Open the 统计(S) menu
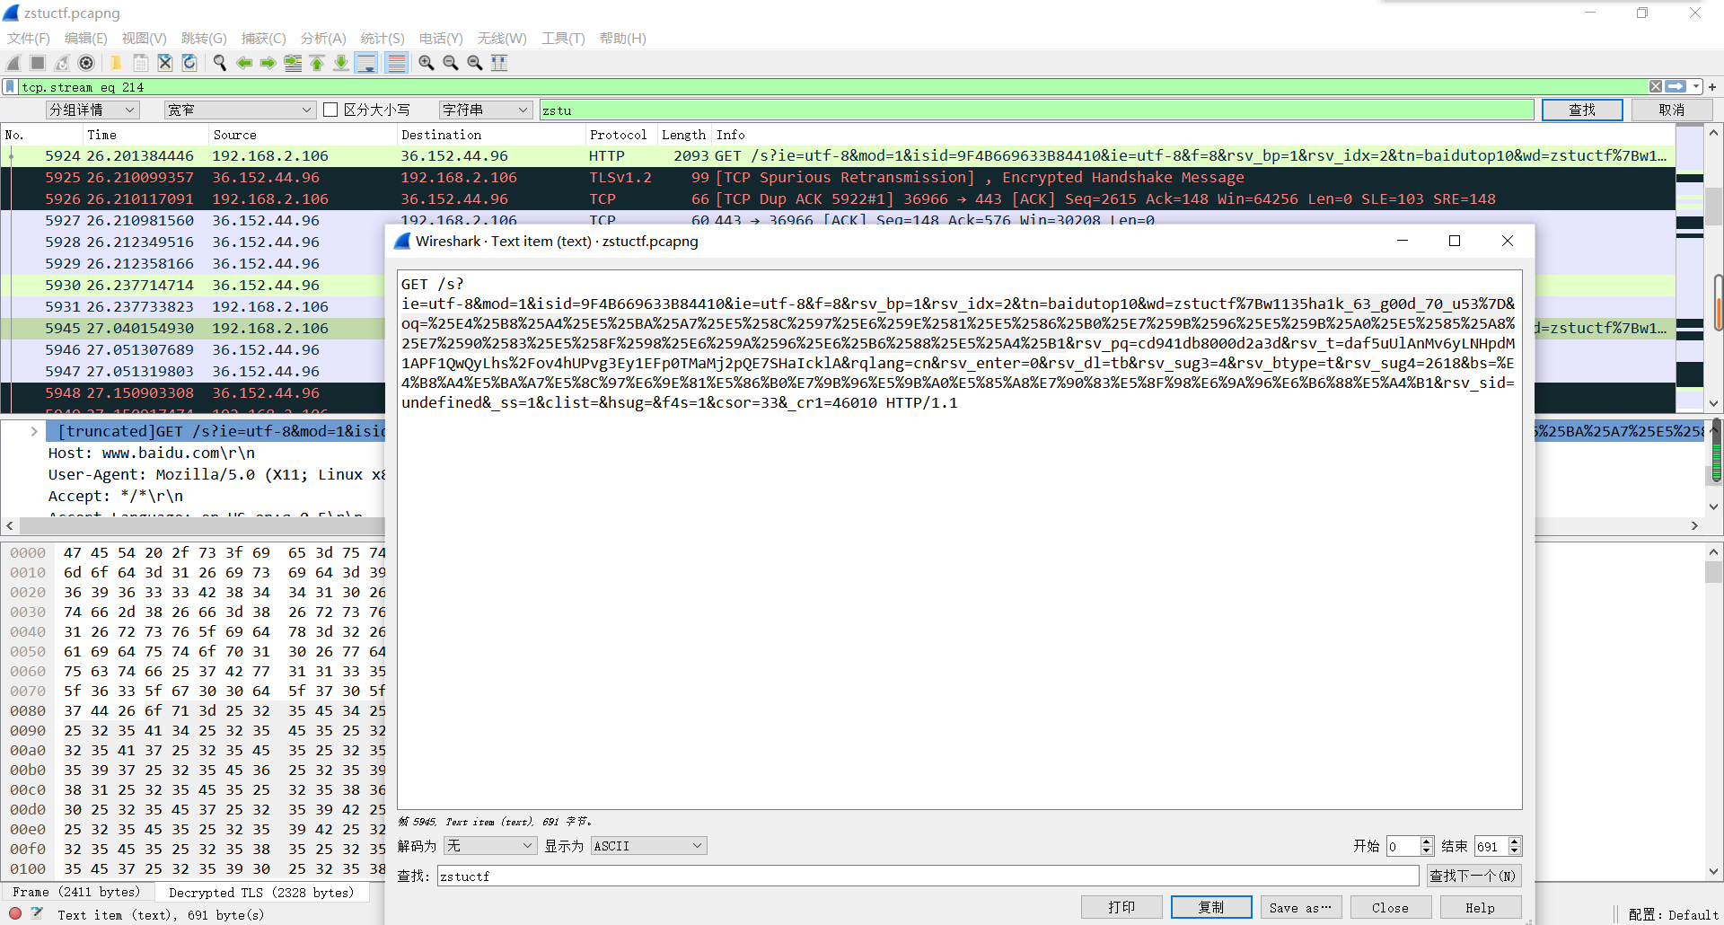The height and width of the screenshot is (925, 1724). pyautogui.click(x=382, y=38)
